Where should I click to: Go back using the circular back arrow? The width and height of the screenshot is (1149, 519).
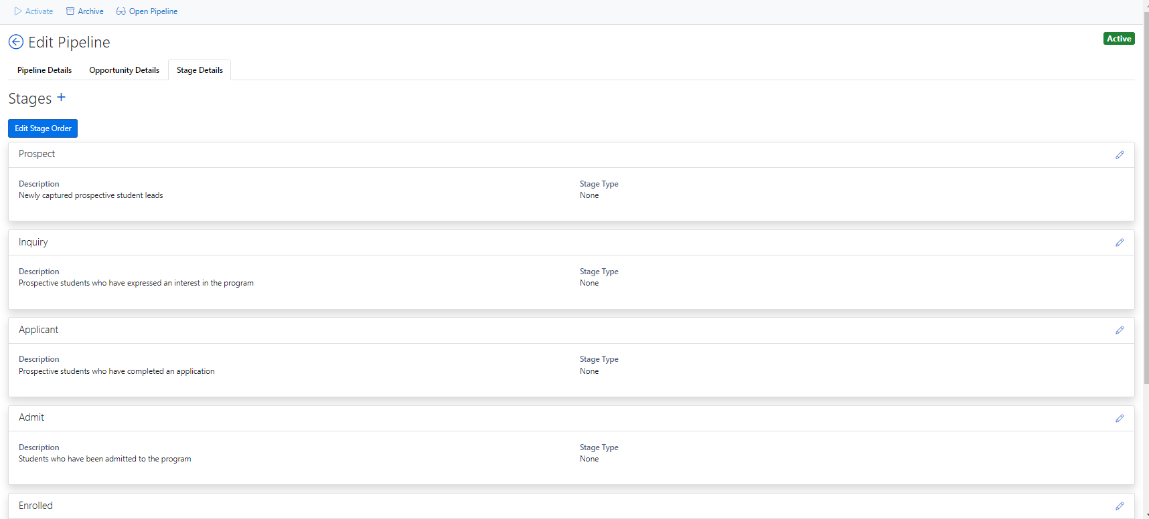(15, 42)
